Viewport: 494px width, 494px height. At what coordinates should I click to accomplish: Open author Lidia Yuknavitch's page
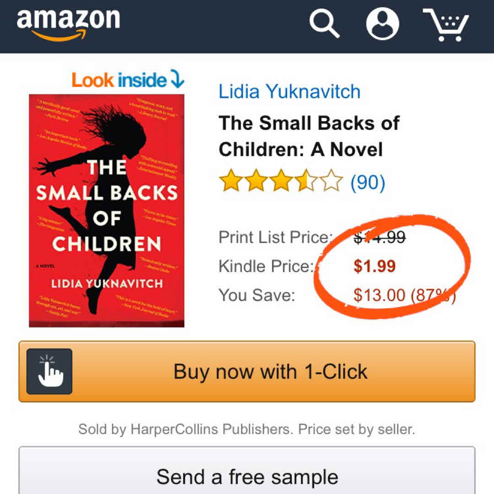(290, 91)
